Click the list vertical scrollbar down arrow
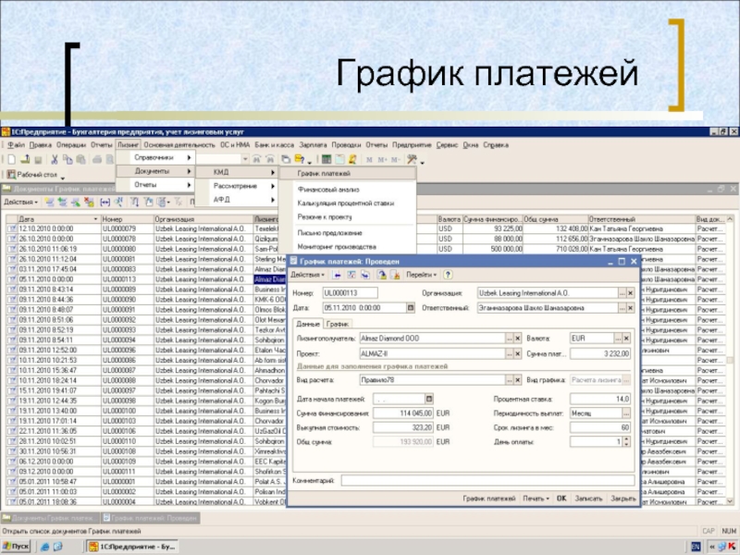Viewport: 740px width, 555px height. (x=730, y=501)
